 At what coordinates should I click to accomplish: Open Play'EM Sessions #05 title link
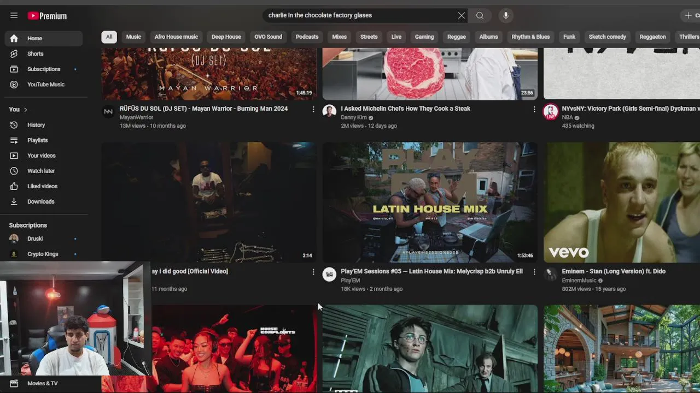pos(431,271)
